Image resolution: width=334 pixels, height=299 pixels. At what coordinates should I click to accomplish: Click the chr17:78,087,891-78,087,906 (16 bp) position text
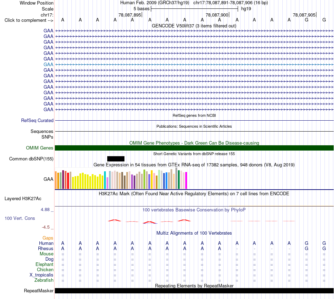(x=231, y=3)
